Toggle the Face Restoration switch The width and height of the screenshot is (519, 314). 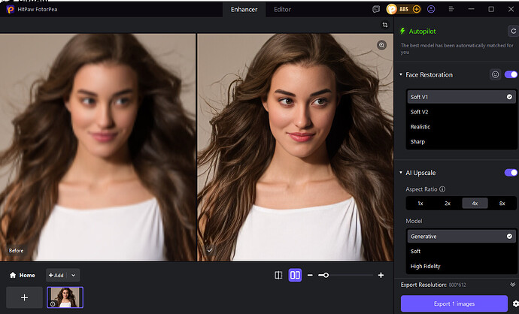(511, 74)
